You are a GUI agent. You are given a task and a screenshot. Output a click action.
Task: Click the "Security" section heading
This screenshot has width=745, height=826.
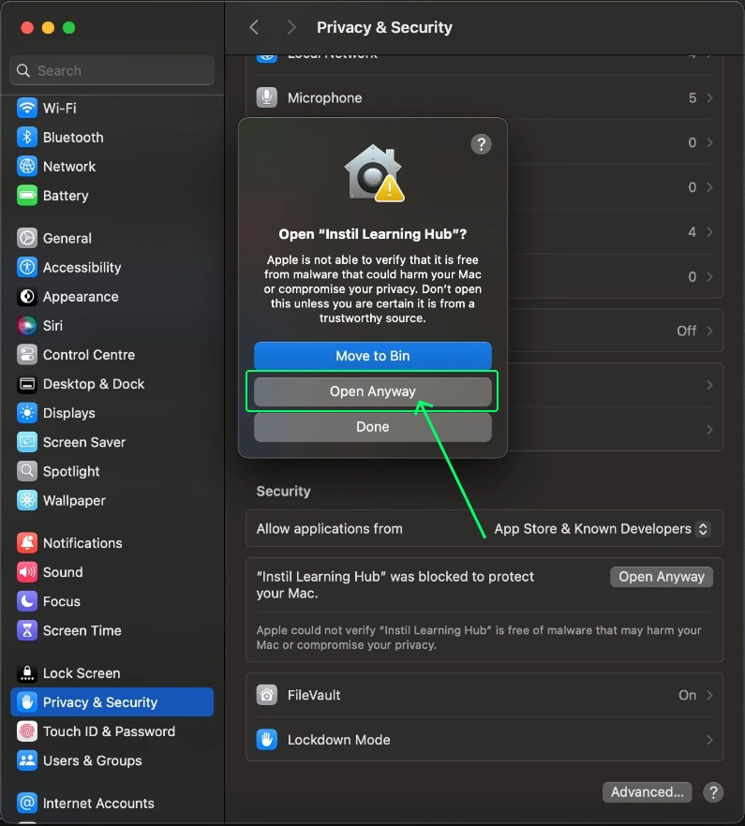tap(283, 491)
